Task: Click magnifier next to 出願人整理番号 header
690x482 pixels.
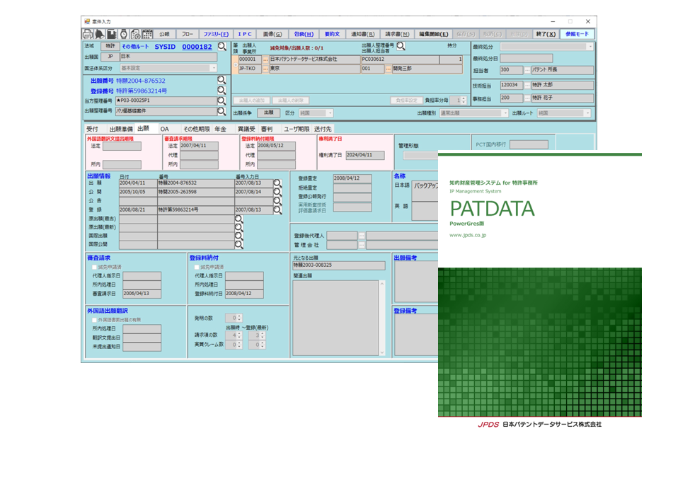Action: pyautogui.click(x=401, y=46)
